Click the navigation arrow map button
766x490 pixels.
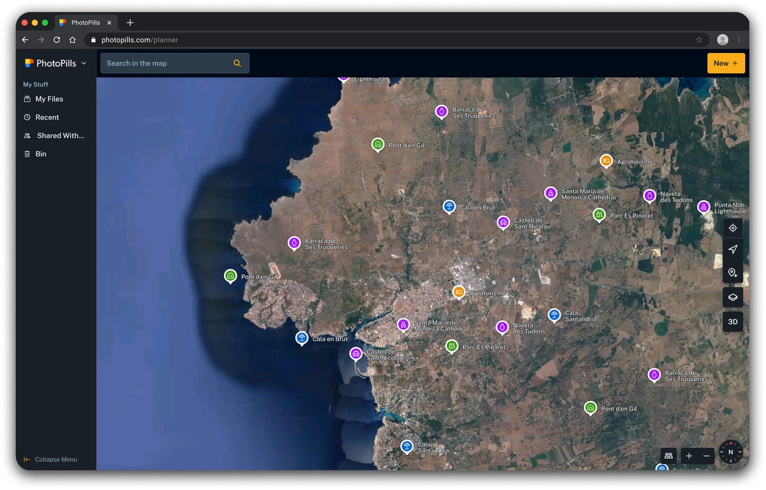click(x=733, y=249)
